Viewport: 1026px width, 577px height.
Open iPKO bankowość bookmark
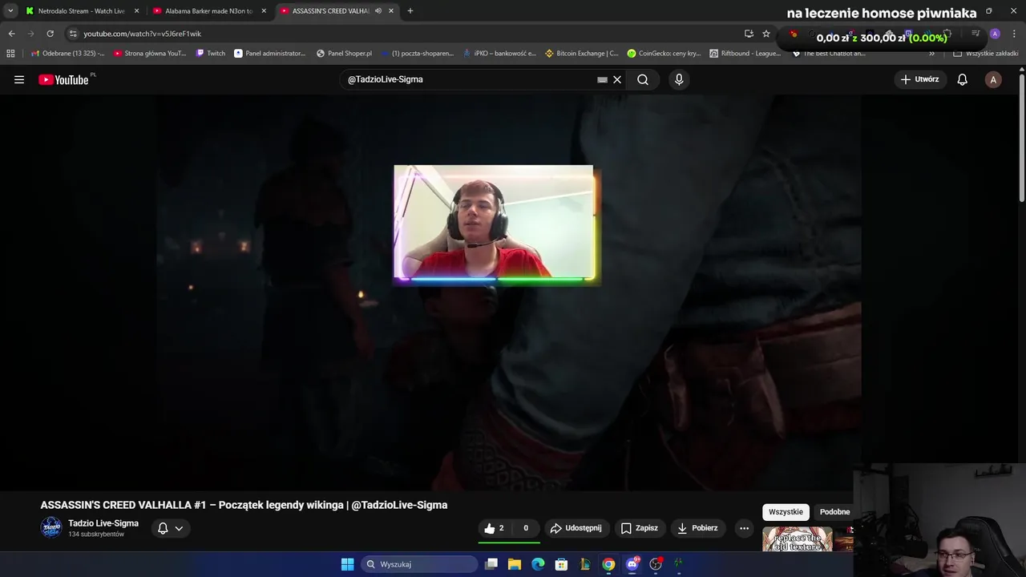(x=499, y=54)
